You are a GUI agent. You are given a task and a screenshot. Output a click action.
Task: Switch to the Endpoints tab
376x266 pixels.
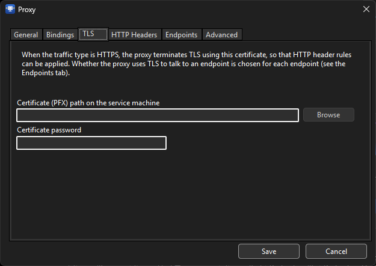182,35
